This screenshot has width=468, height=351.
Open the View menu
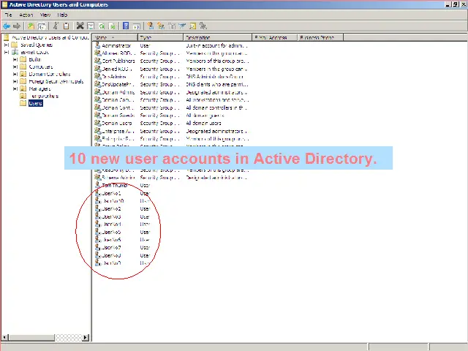[45, 15]
